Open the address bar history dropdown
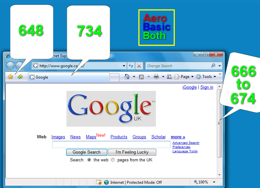This screenshot has width=260, height=188. click(x=124, y=66)
